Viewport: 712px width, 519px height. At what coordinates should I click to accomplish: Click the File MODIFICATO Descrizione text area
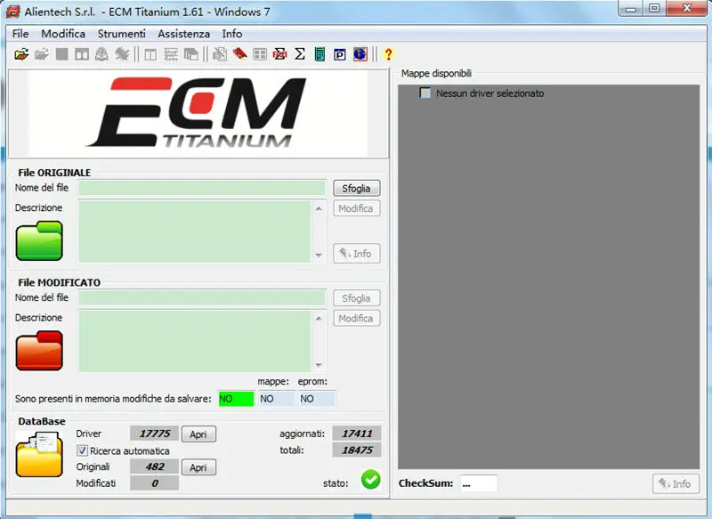point(194,341)
